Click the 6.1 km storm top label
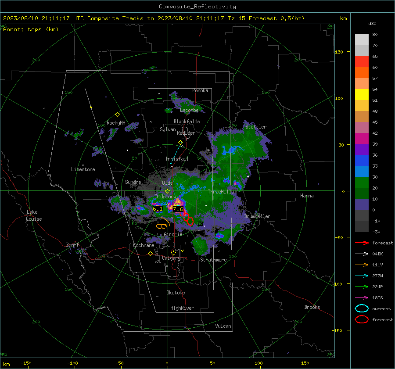 (x=158, y=209)
